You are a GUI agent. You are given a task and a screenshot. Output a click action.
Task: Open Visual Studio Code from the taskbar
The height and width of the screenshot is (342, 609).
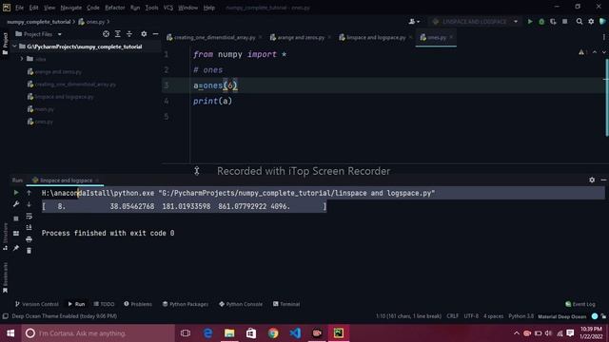[x=295, y=333]
